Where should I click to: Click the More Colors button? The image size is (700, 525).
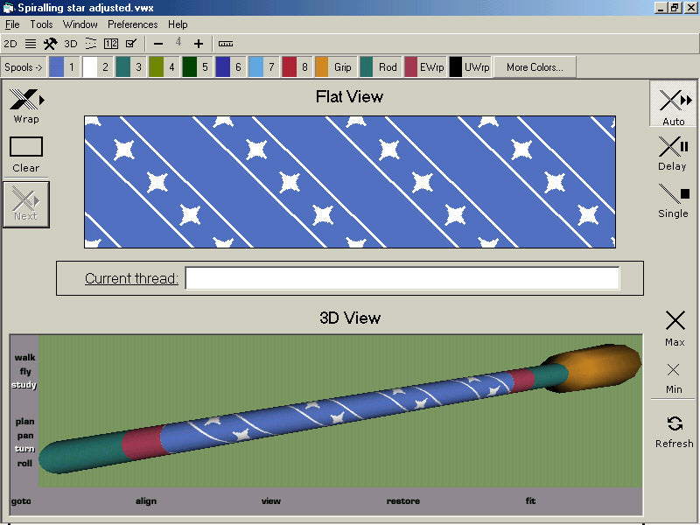534,67
